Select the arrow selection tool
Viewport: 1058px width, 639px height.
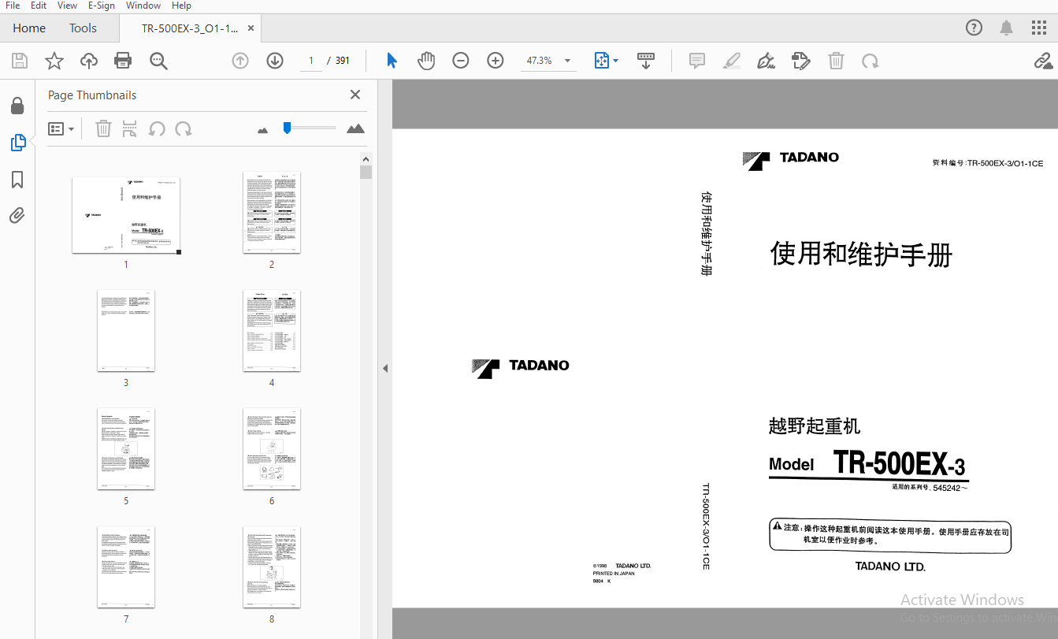point(392,61)
